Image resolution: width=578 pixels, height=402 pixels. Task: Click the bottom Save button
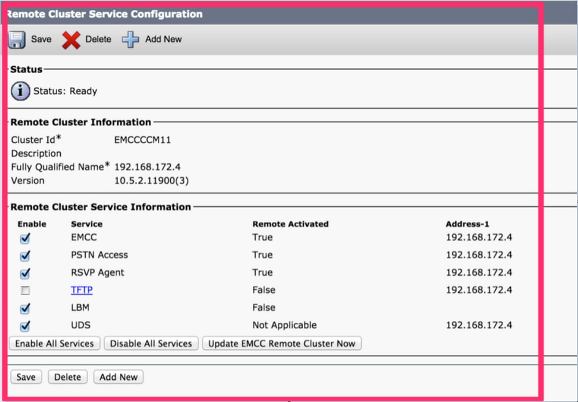[x=26, y=377]
